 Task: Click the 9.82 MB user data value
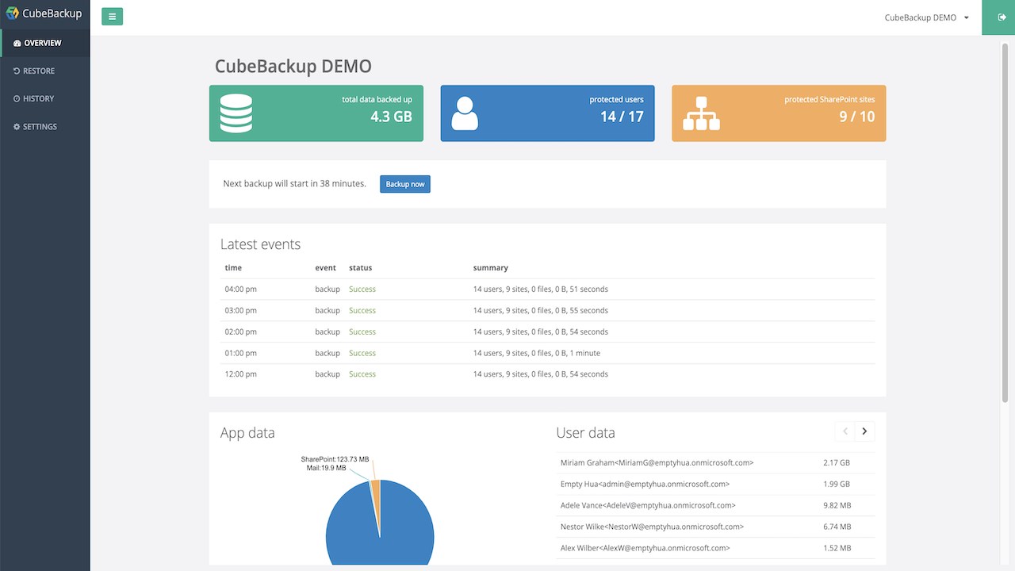pos(837,505)
